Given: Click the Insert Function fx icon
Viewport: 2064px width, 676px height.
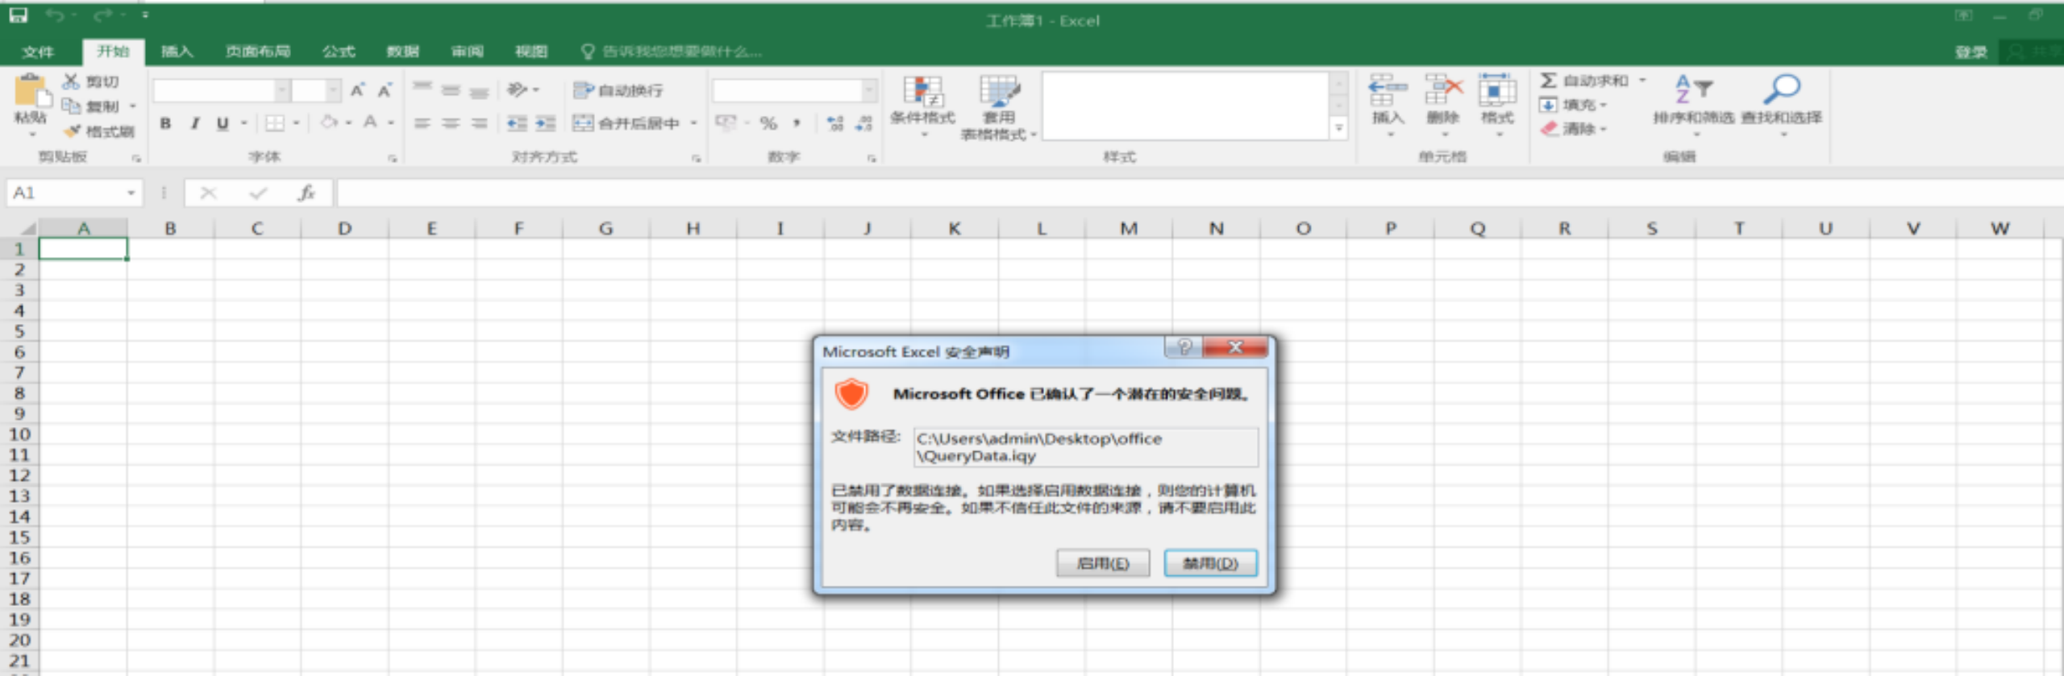Looking at the screenshot, I should 306,193.
